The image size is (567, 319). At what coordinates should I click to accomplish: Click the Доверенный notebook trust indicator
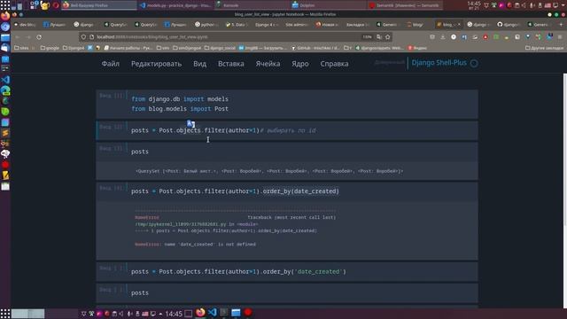[389, 63]
